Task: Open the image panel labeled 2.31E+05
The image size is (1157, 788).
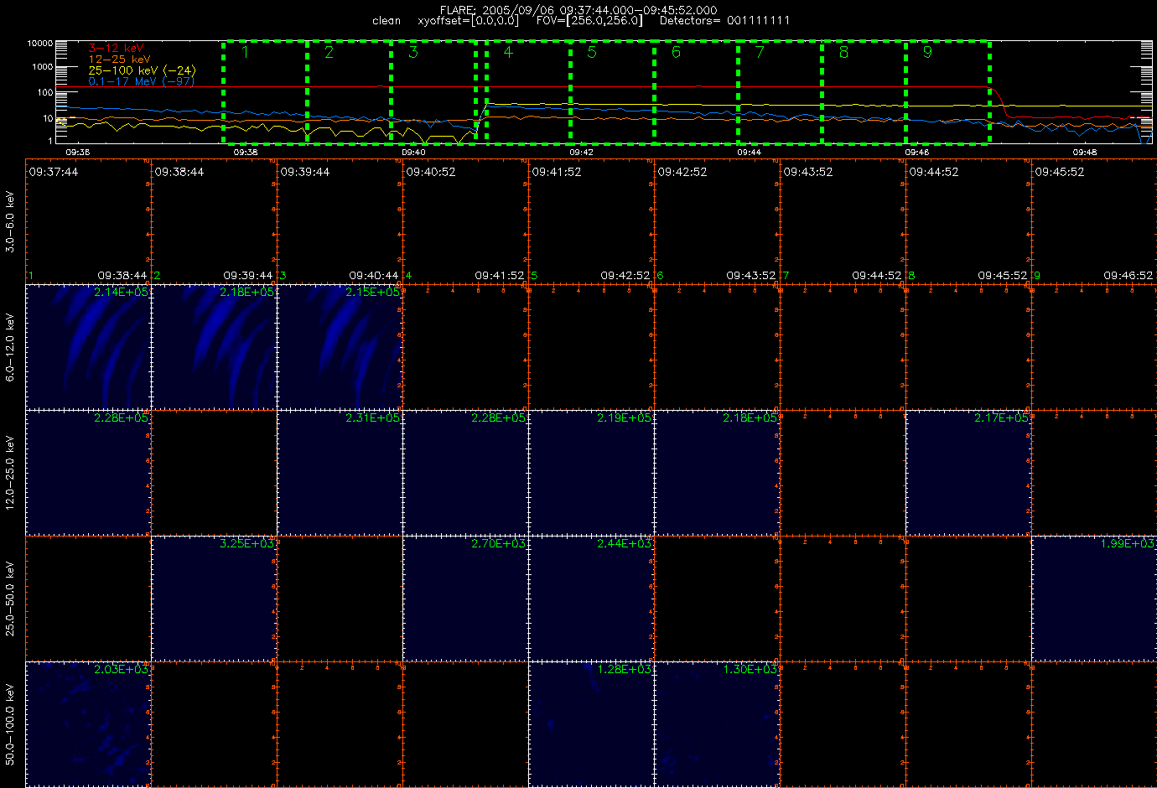Action: (x=340, y=473)
